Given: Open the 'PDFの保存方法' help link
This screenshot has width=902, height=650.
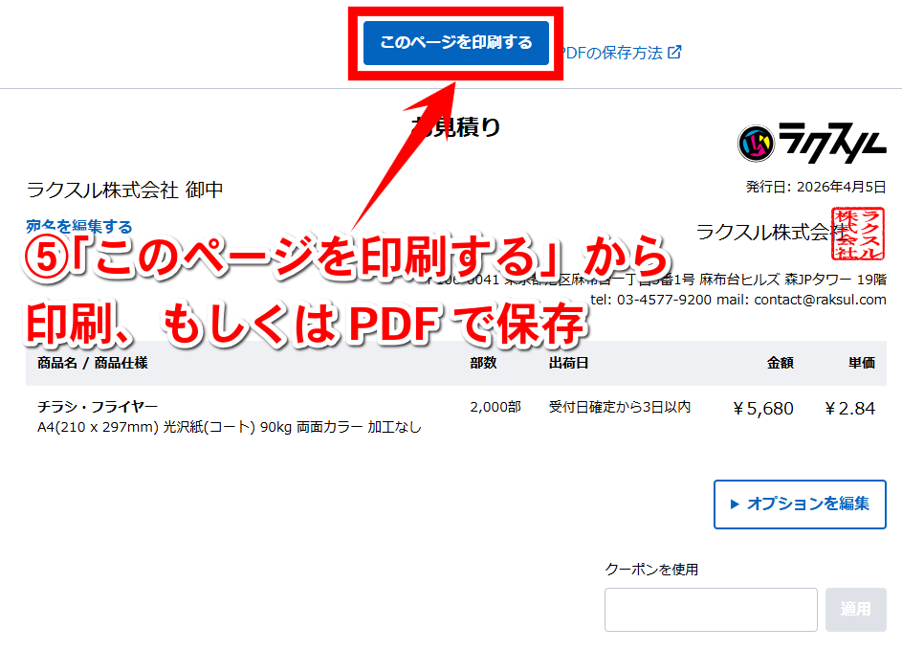Looking at the screenshot, I should point(614,53).
